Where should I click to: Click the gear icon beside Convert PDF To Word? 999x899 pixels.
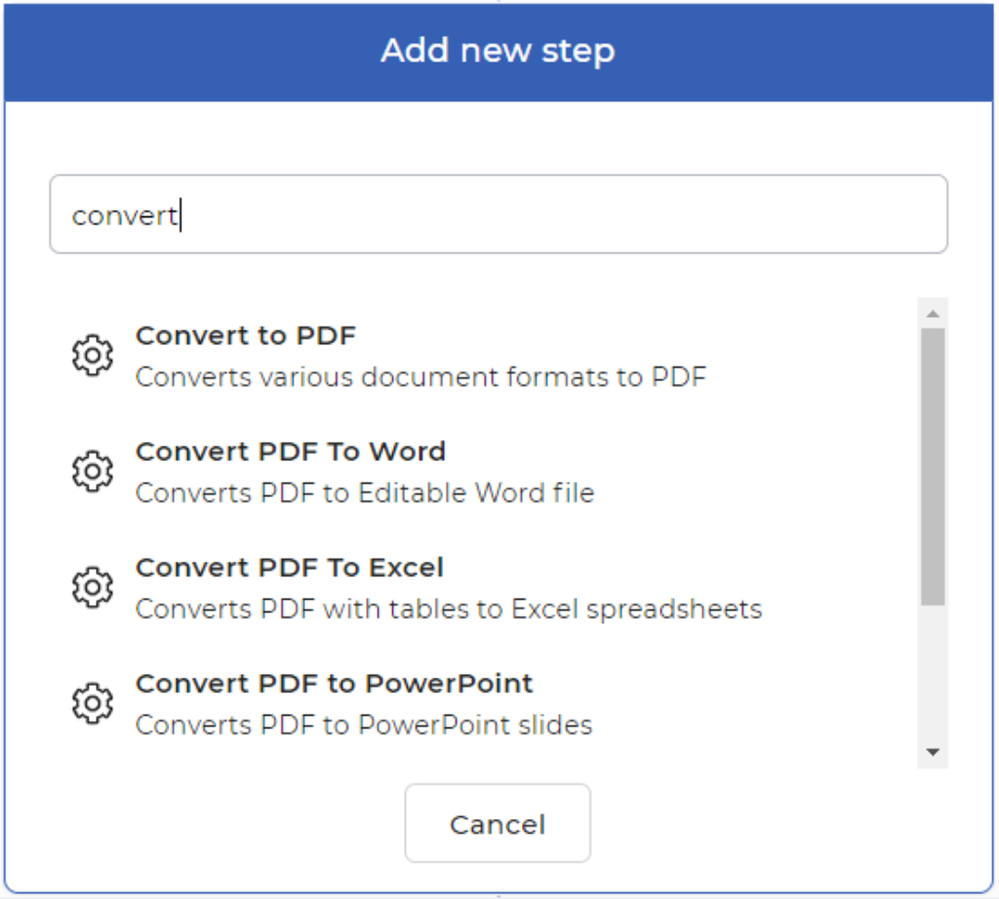pyautogui.click(x=93, y=472)
